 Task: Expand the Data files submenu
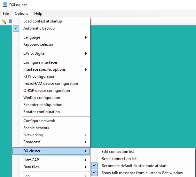[51, 167]
